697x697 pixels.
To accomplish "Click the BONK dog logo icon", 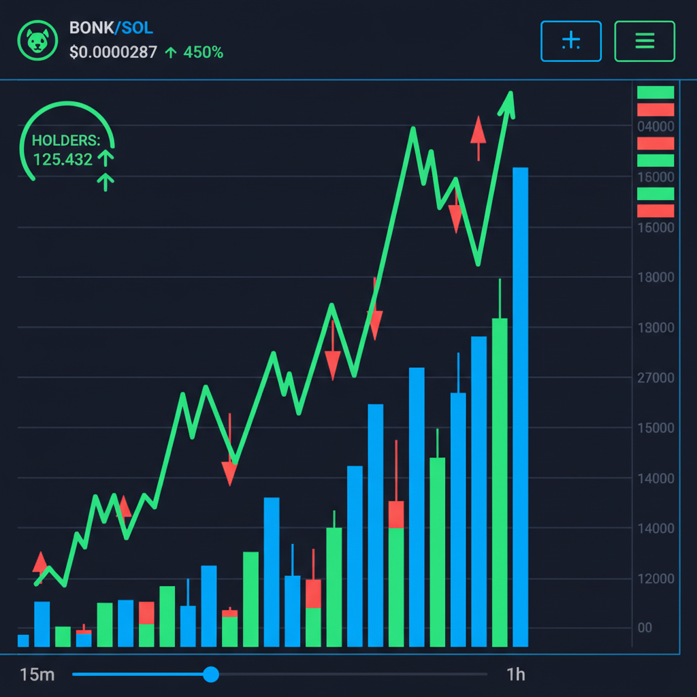I will (x=37, y=40).
